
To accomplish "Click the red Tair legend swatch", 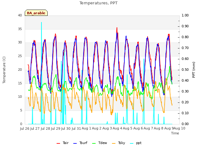I will point(58,143).
